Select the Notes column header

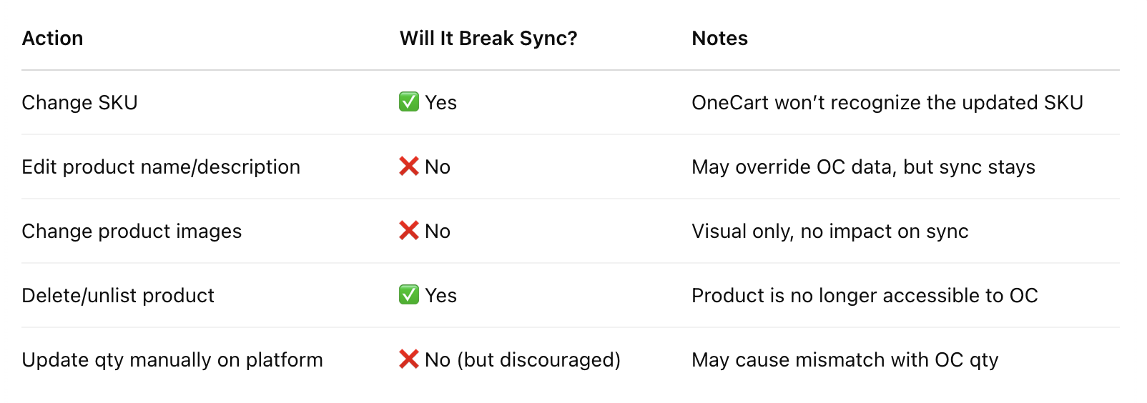point(719,39)
